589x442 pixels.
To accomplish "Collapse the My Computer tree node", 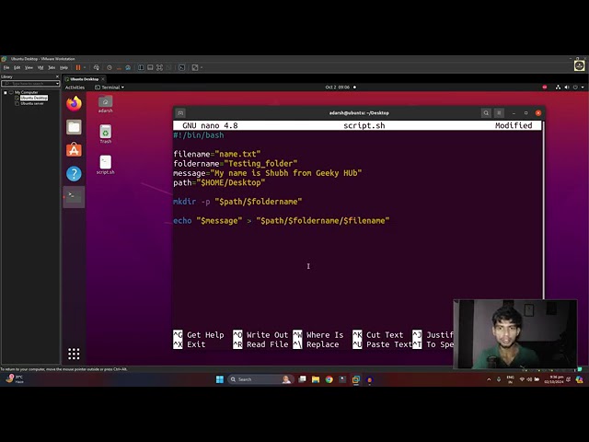I will point(6,92).
